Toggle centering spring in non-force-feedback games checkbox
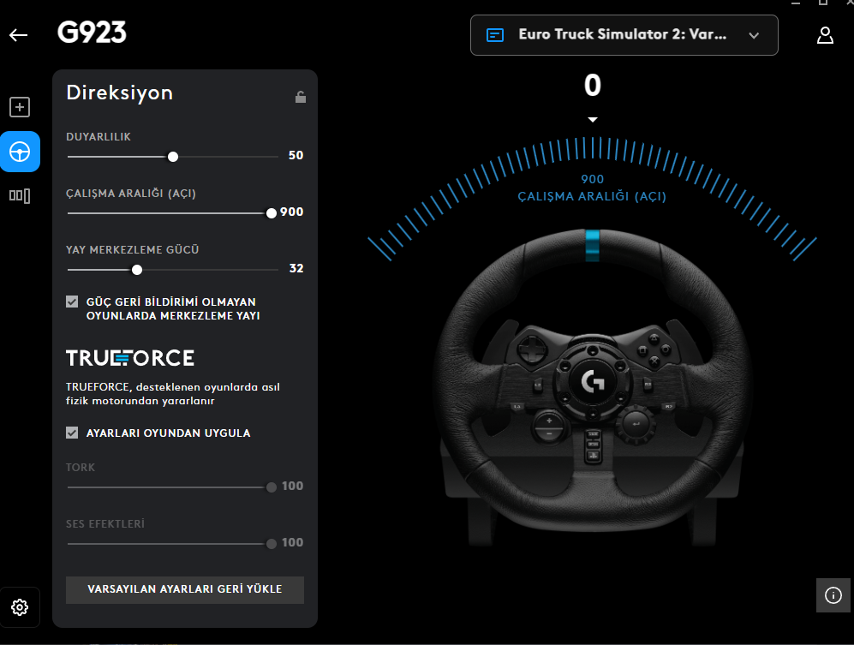854x645 pixels. pyautogui.click(x=72, y=302)
